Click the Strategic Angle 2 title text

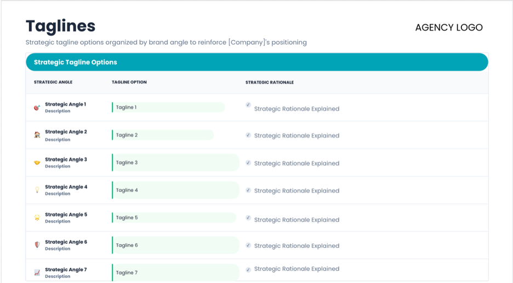66,132
